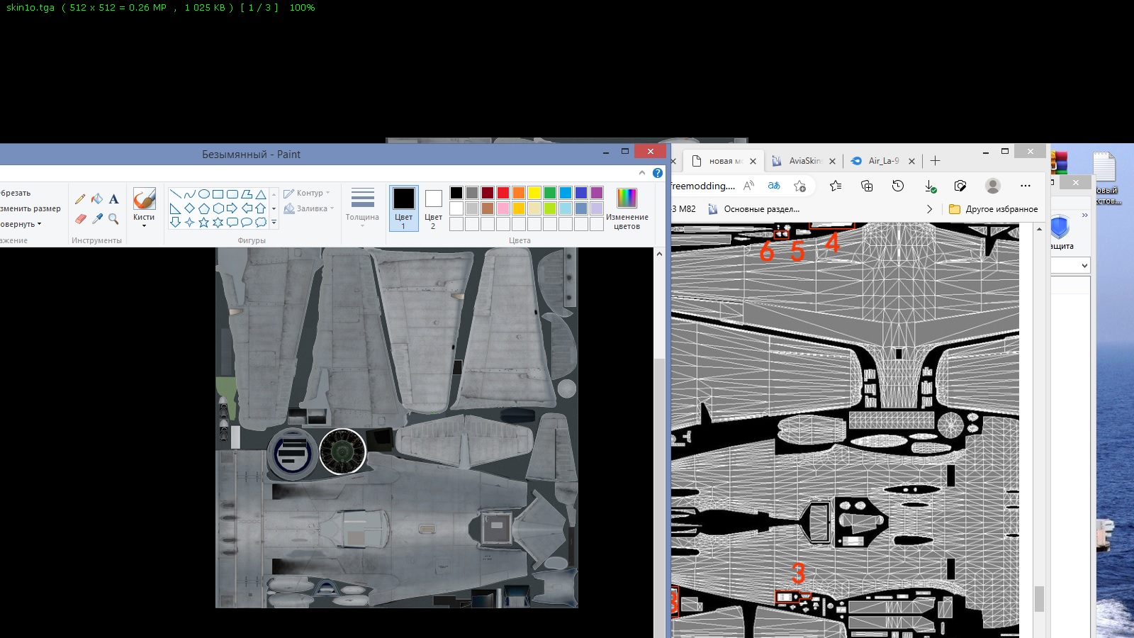
Task: Pick the Eraser tool
Action: (x=80, y=219)
